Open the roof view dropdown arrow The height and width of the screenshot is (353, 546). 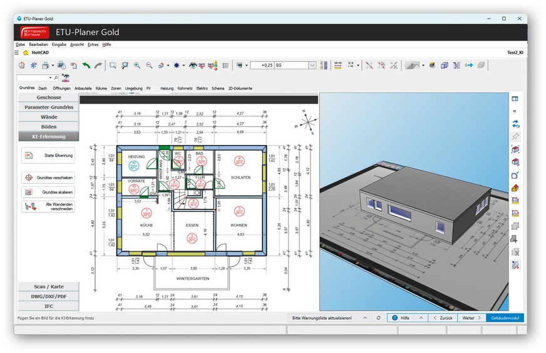click(x=423, y=66)
